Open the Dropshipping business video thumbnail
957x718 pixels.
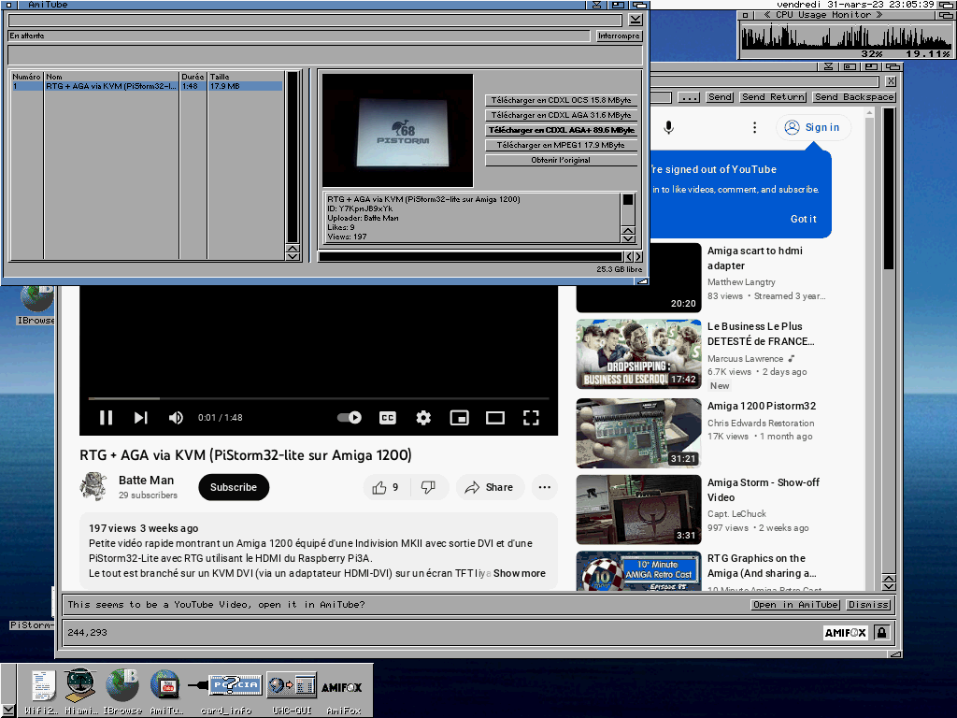coord(639,354)
